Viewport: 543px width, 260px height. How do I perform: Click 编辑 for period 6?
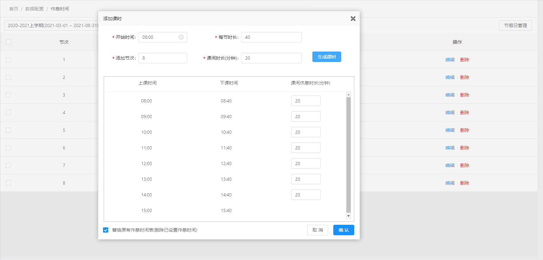click(450, 148)
